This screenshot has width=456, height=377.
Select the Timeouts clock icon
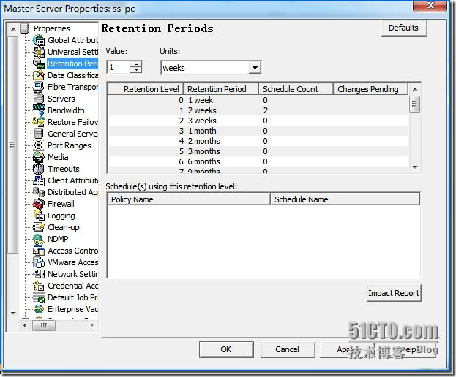tap(40, 170)
